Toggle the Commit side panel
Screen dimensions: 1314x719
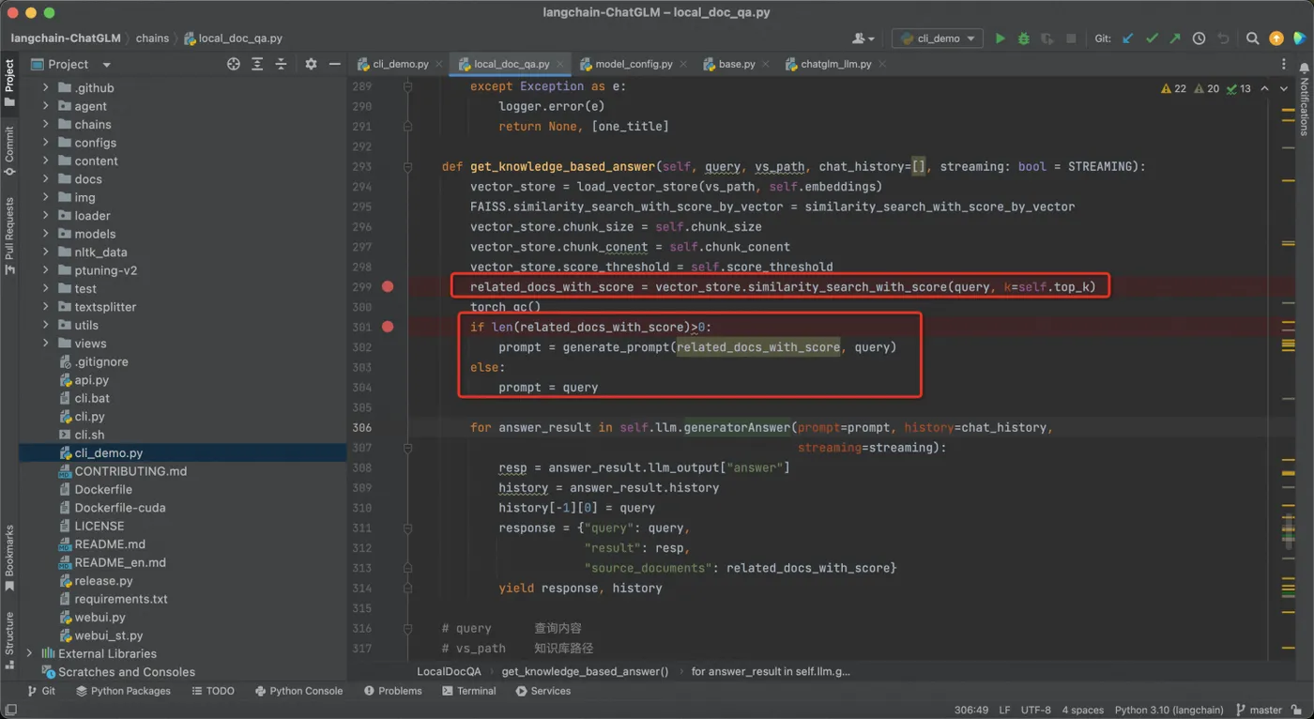[x=9, y=151]
